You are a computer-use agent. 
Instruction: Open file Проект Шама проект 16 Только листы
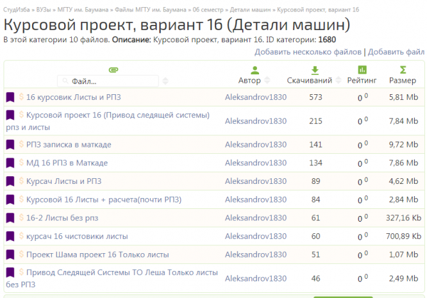click(97, 254)
